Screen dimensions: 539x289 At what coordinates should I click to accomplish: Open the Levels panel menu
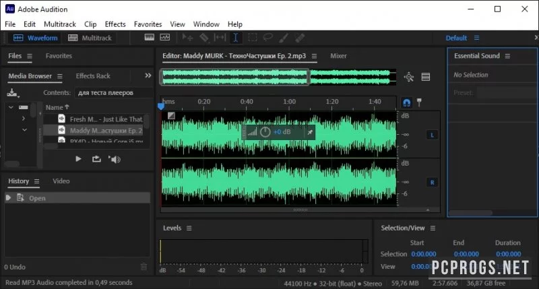[x=189, y=228]
